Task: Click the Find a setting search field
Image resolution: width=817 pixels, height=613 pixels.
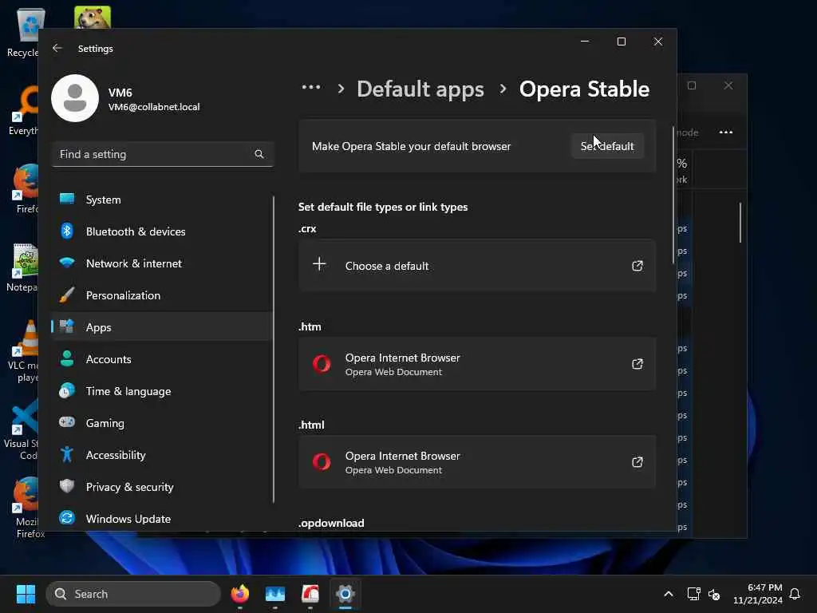Action: pos(162,154)
